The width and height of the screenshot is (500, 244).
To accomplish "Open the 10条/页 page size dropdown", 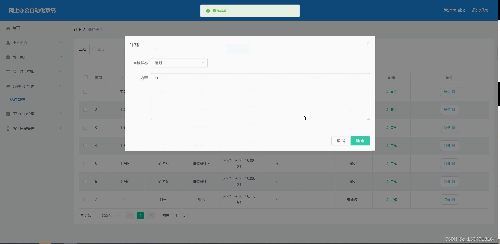I will [x=108, y=215].
